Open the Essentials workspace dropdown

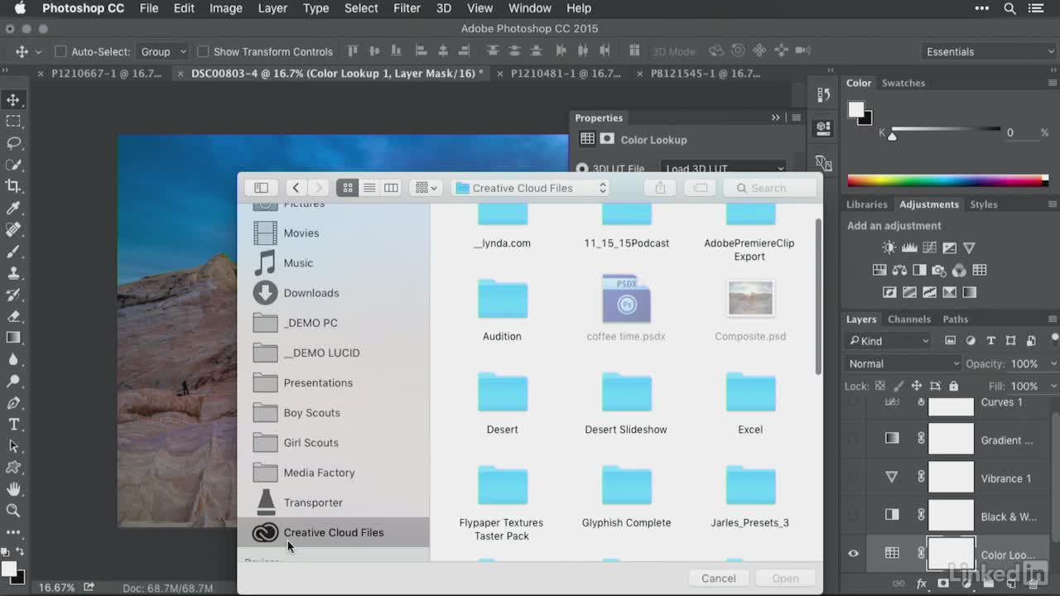pos(990,51)
